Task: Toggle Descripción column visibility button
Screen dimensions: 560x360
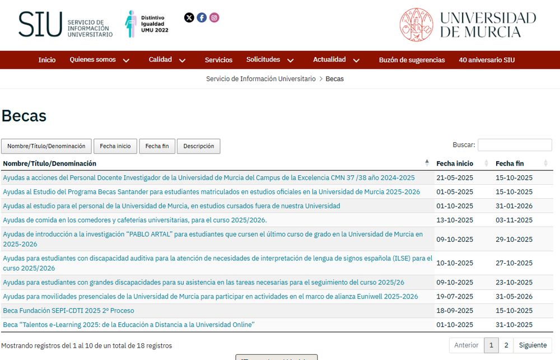Action: tap(199, 146)
